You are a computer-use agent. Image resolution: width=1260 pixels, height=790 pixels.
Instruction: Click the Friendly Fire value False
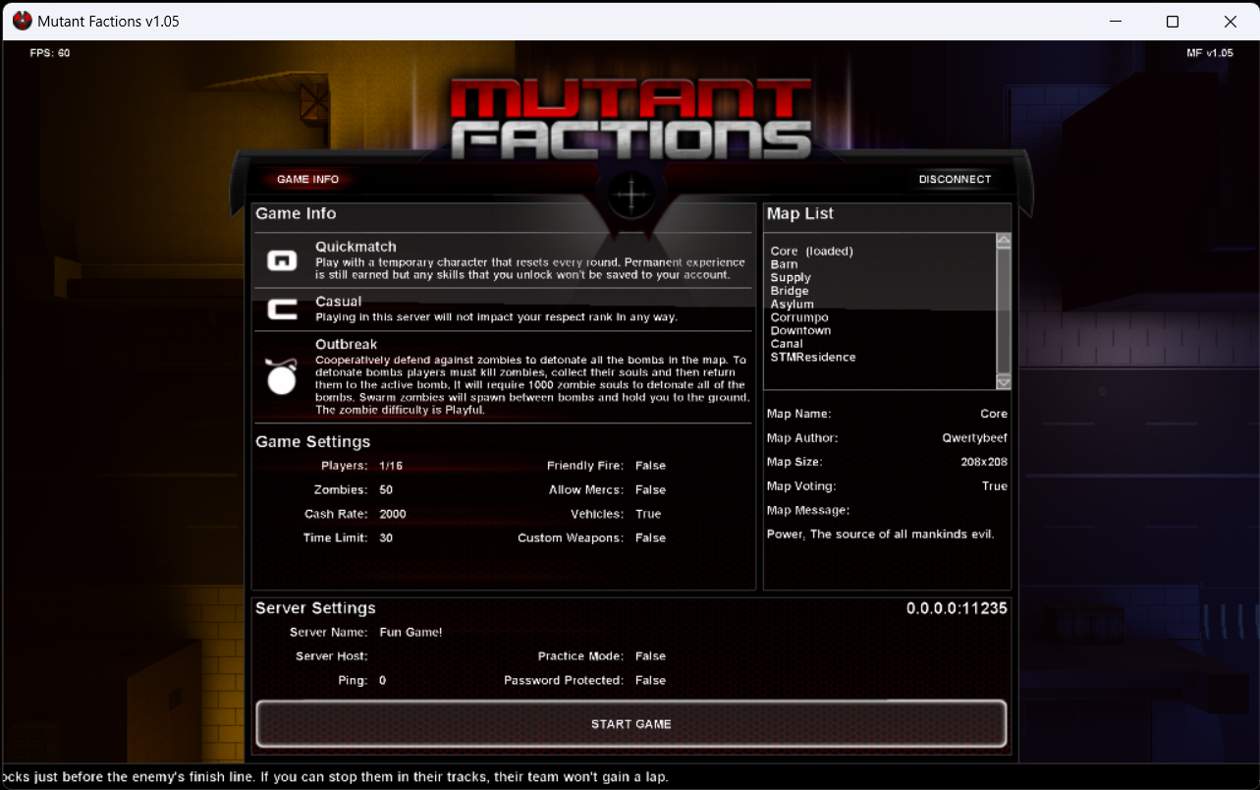650,466
